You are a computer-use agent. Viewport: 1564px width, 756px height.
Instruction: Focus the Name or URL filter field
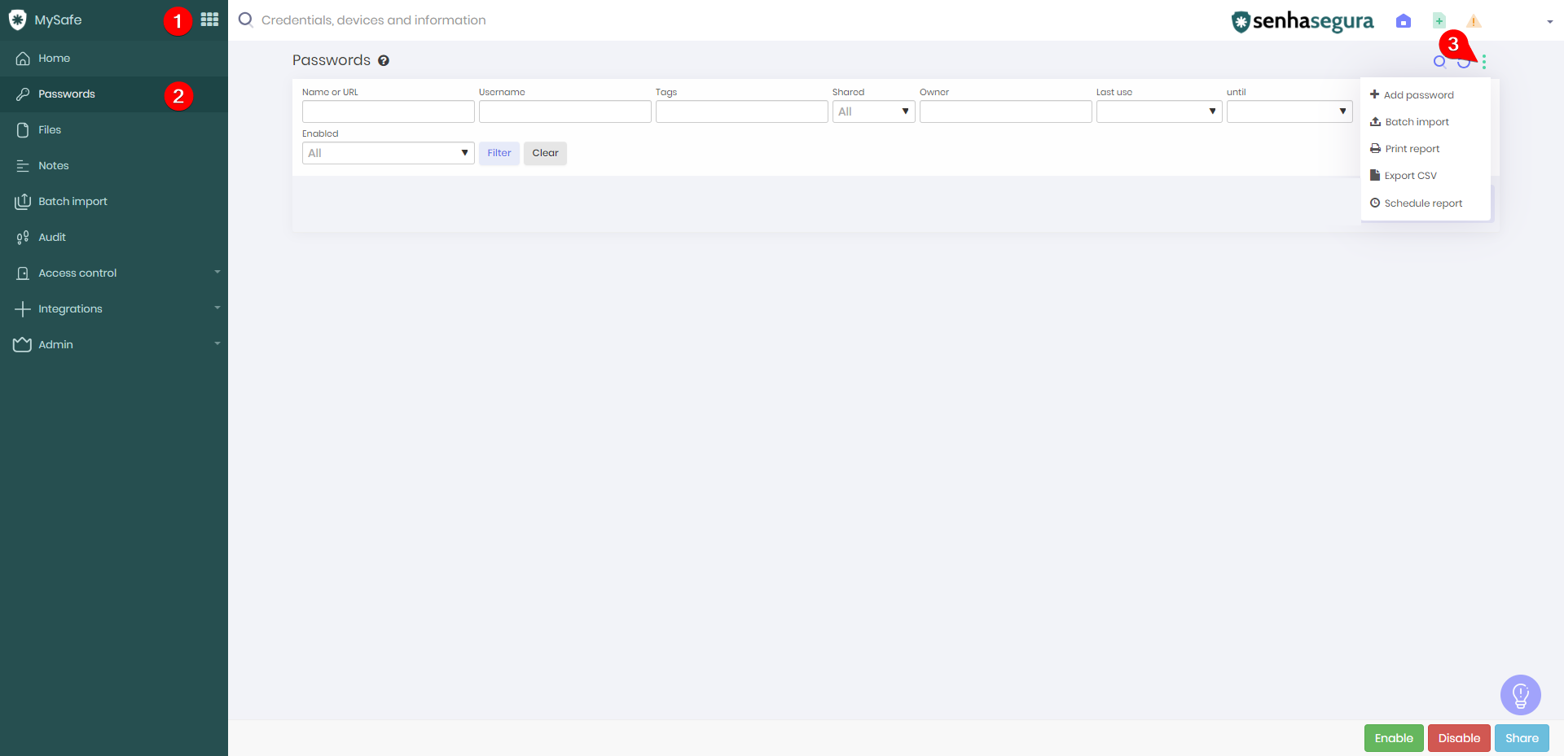388,111
